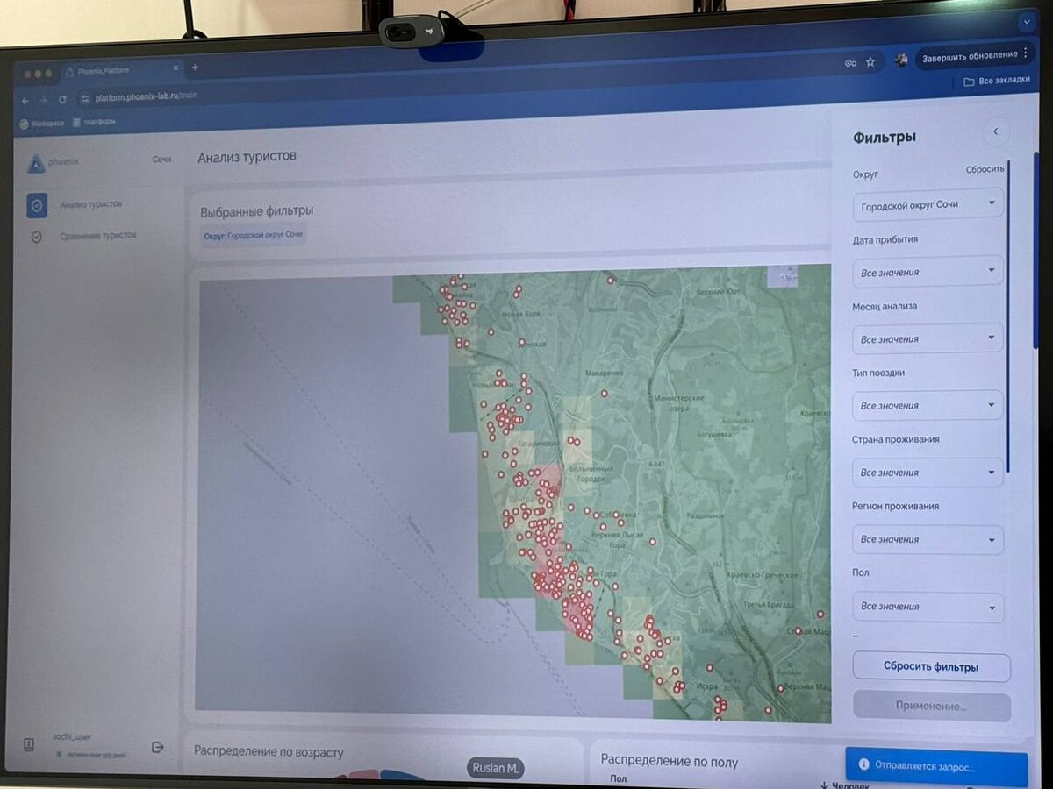Select the Сравнение туристов menu item
Image resolution: width=1053 pixels, height=789 pixels.
(x=98, y=235)
